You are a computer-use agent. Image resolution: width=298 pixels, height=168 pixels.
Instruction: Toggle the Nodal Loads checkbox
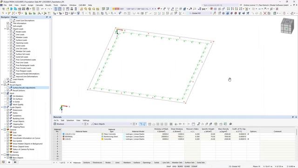click(11, 32)
